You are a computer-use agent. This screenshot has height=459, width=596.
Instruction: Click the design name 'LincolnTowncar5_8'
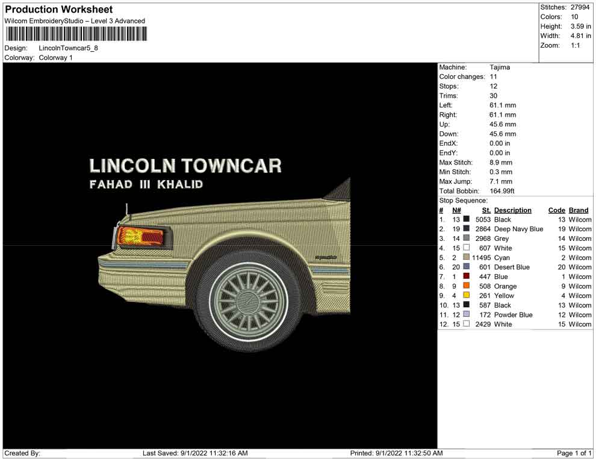[x=69, y=48]
